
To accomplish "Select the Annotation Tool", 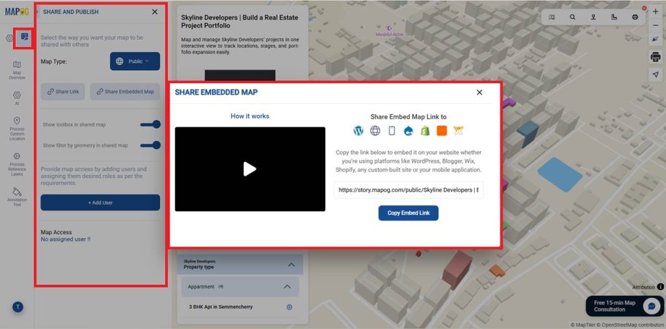I will (17, 197).
